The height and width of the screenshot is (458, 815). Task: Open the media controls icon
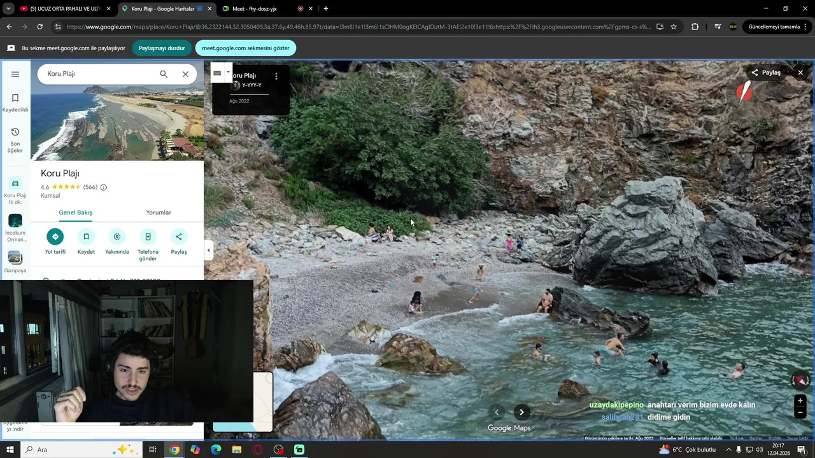tap(718, 27)
